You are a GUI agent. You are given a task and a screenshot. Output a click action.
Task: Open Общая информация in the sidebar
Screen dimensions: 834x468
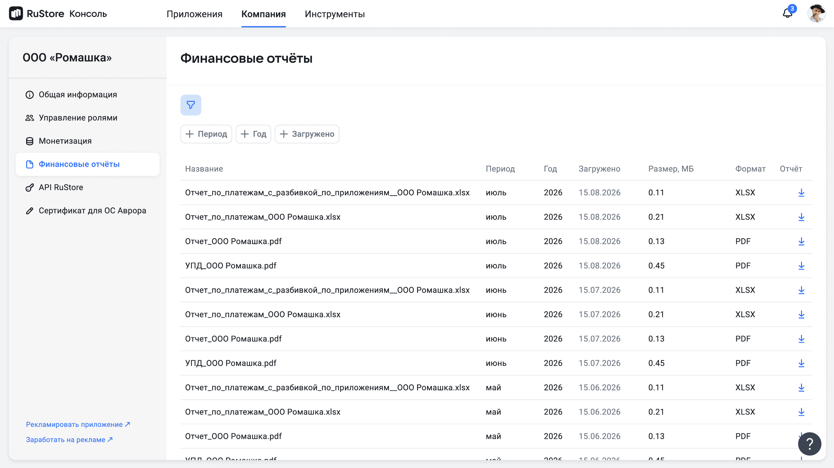pyautogui.click(x=88, y=95)
